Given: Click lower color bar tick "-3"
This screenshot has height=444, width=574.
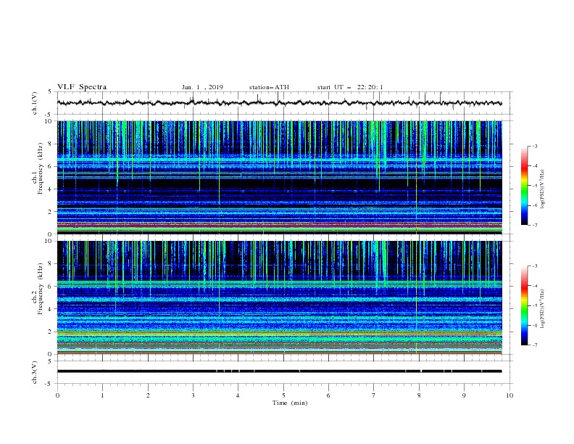Looking at the screenshot, I should pos(534,266).
